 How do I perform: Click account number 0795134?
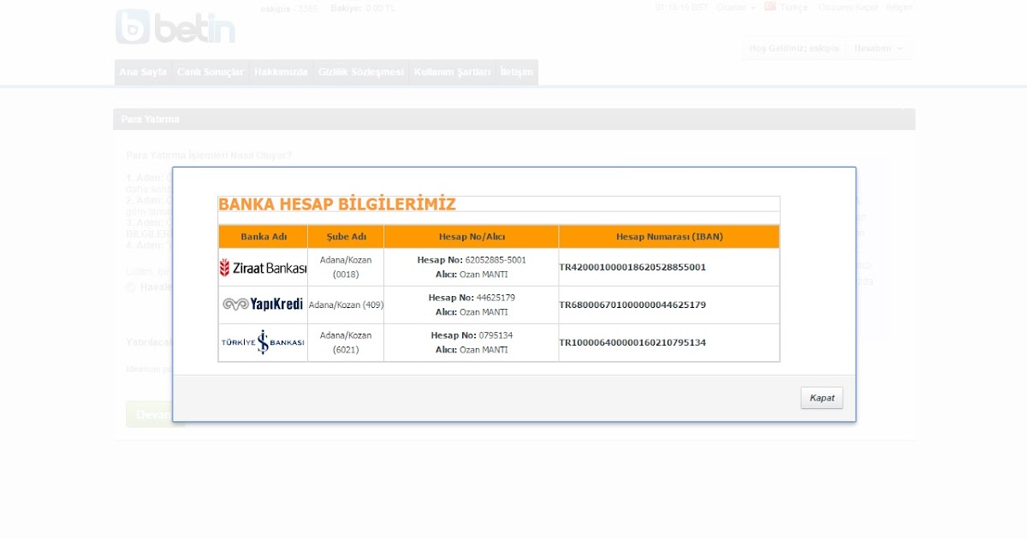coord(496,335)
